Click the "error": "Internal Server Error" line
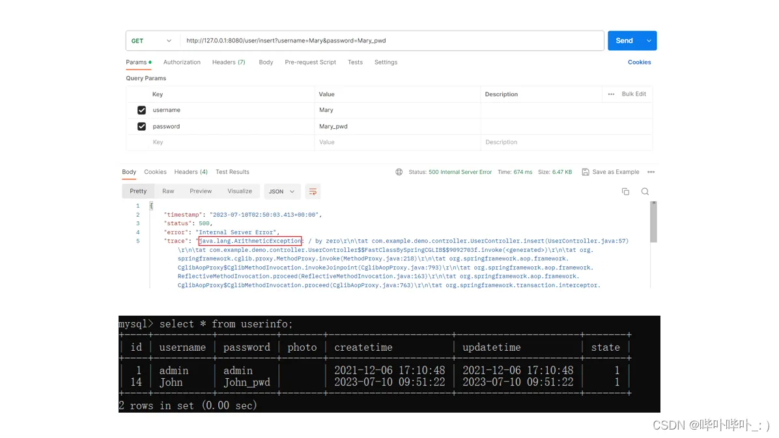779x438 pixels. point(221,232)
